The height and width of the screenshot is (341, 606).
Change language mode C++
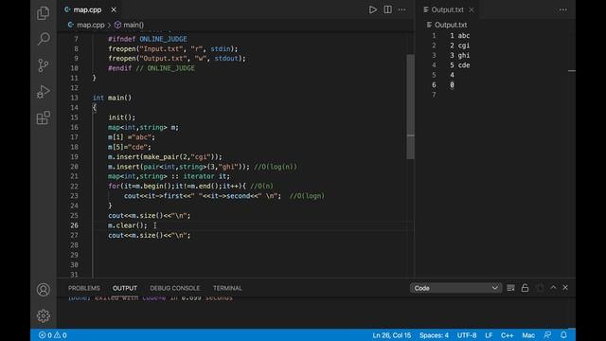(508, 335)
